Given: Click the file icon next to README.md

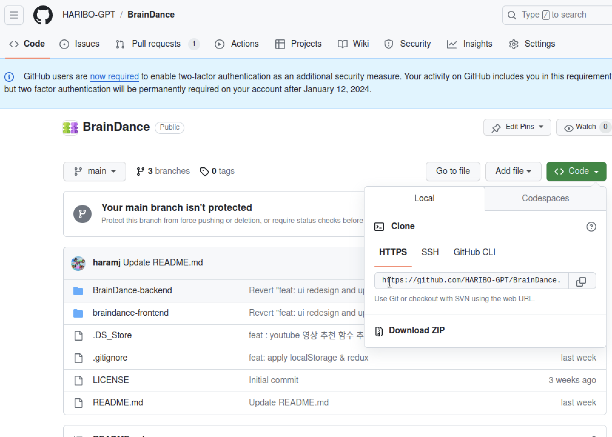Looking at the screenshot, I should (x=79, y=403).
